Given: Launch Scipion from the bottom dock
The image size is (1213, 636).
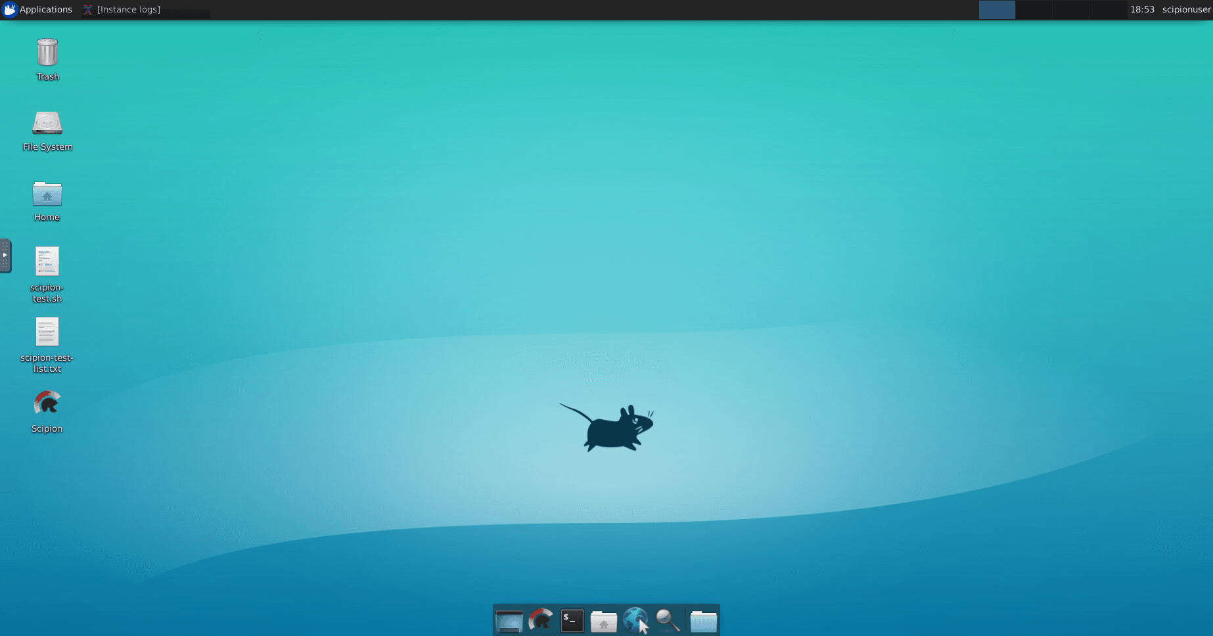Looking at the screenshot, I should click(540, 620).
